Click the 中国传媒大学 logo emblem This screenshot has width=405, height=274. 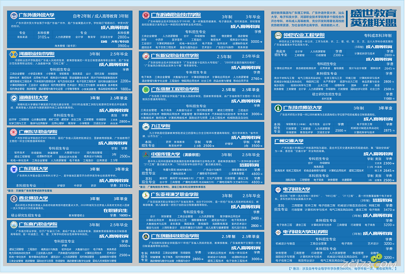pos(146,155)
